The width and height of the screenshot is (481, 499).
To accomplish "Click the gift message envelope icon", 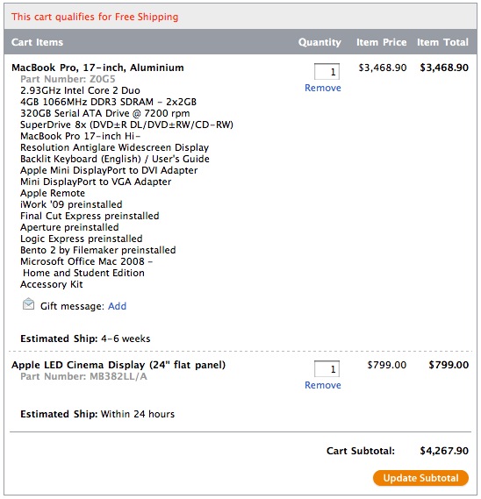I will click(28, 304).
